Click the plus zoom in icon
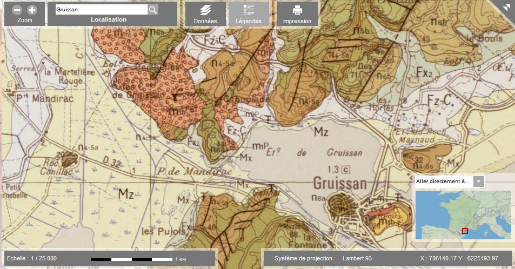515x269 pixels. point(32,10)
